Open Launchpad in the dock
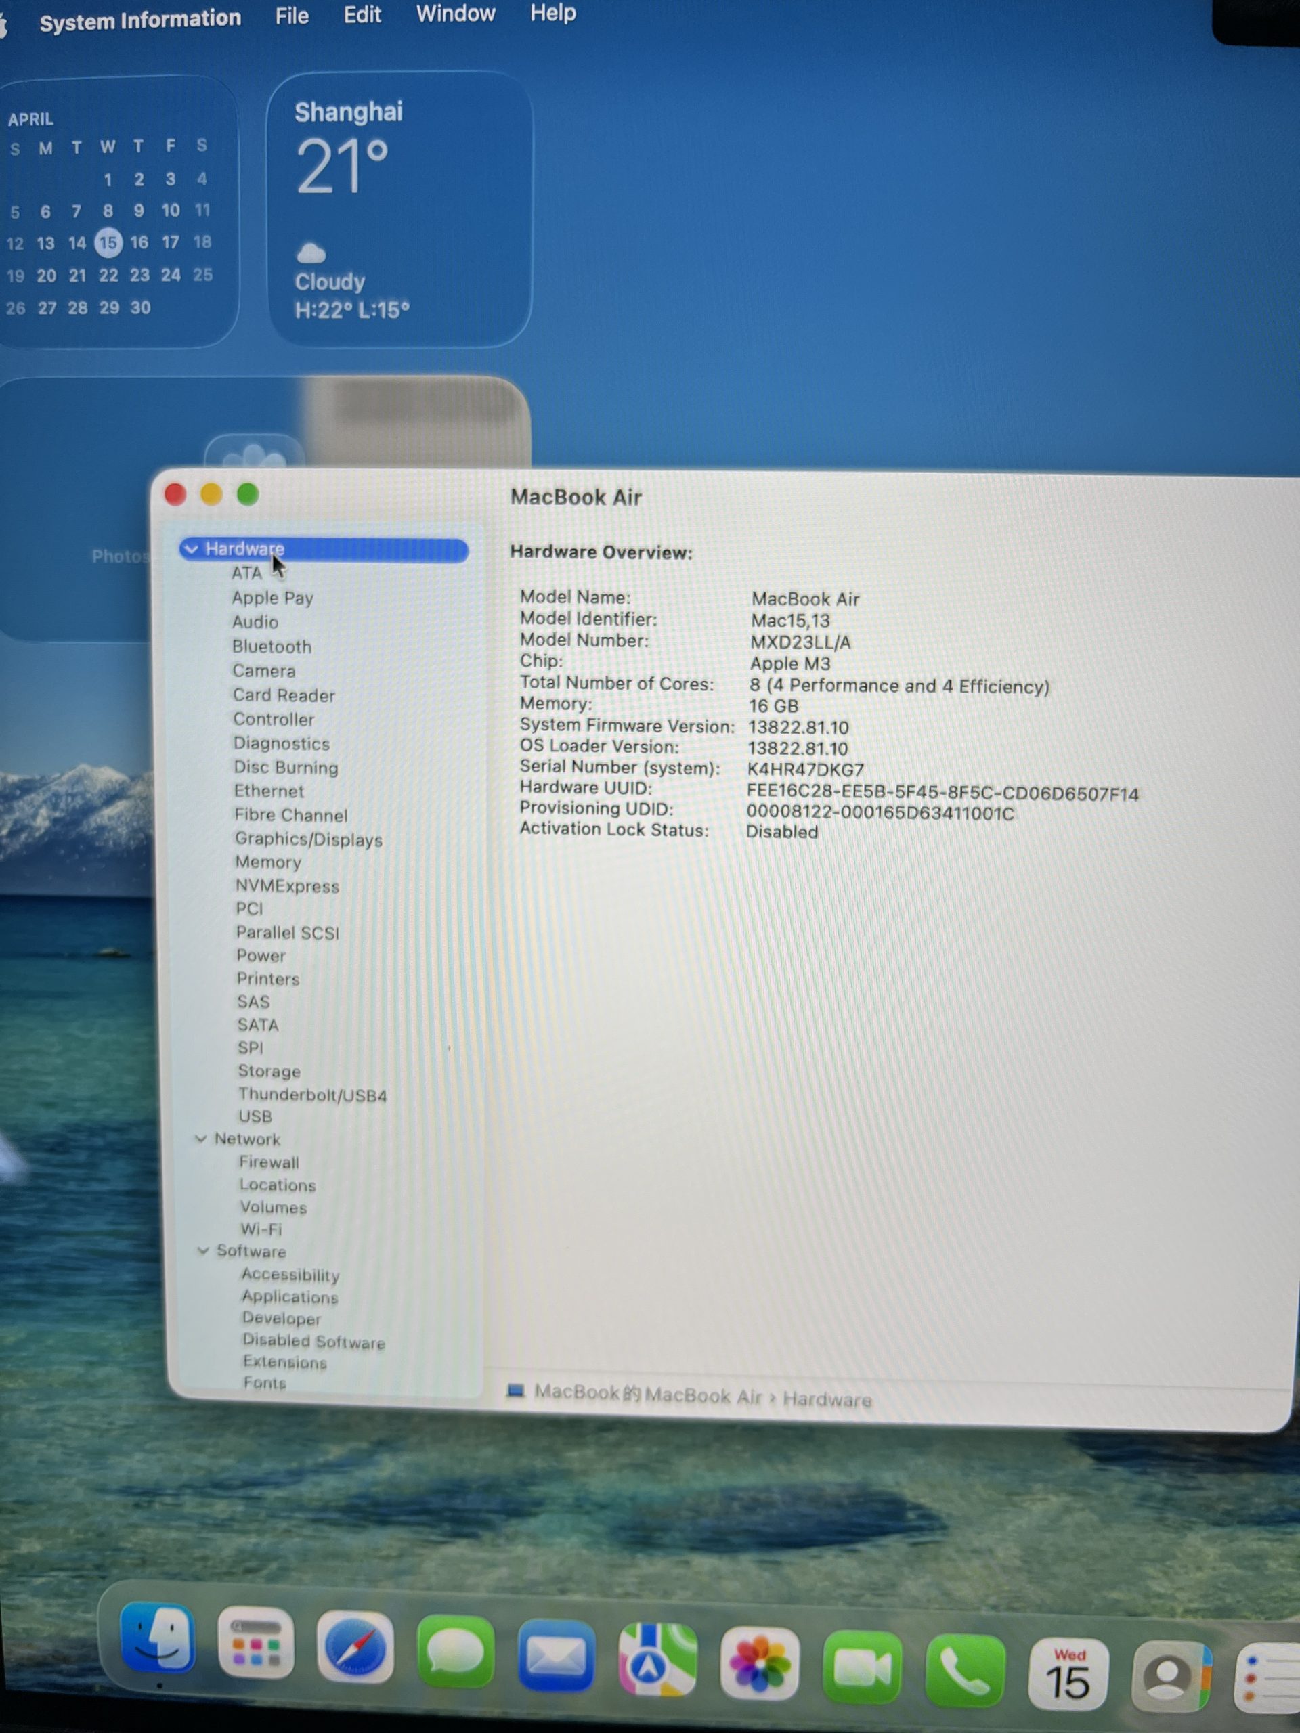Screen dimensions: 1300x1733 point(255,1644)
